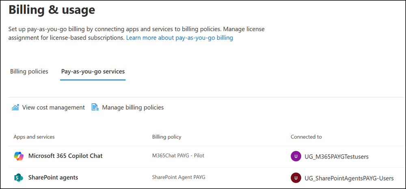Viewport: 406px width, 189px height.
Task: Click the purple avatar for UG_M365PAYGTestusers
Action: (296, 156)
